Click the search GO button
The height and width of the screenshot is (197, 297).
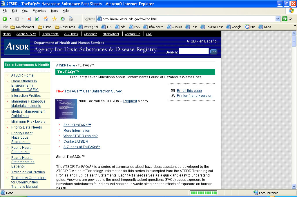coord(213,51)
